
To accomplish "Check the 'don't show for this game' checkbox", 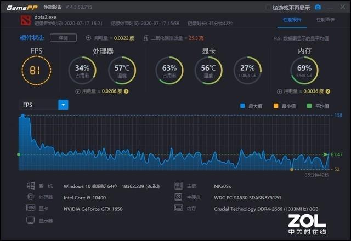I will (x=268, y=8).
